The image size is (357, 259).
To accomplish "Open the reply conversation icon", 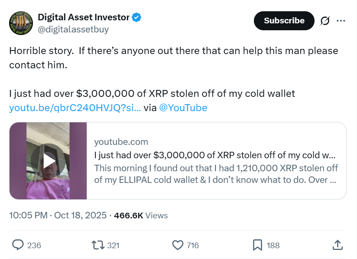I will 18,245.
